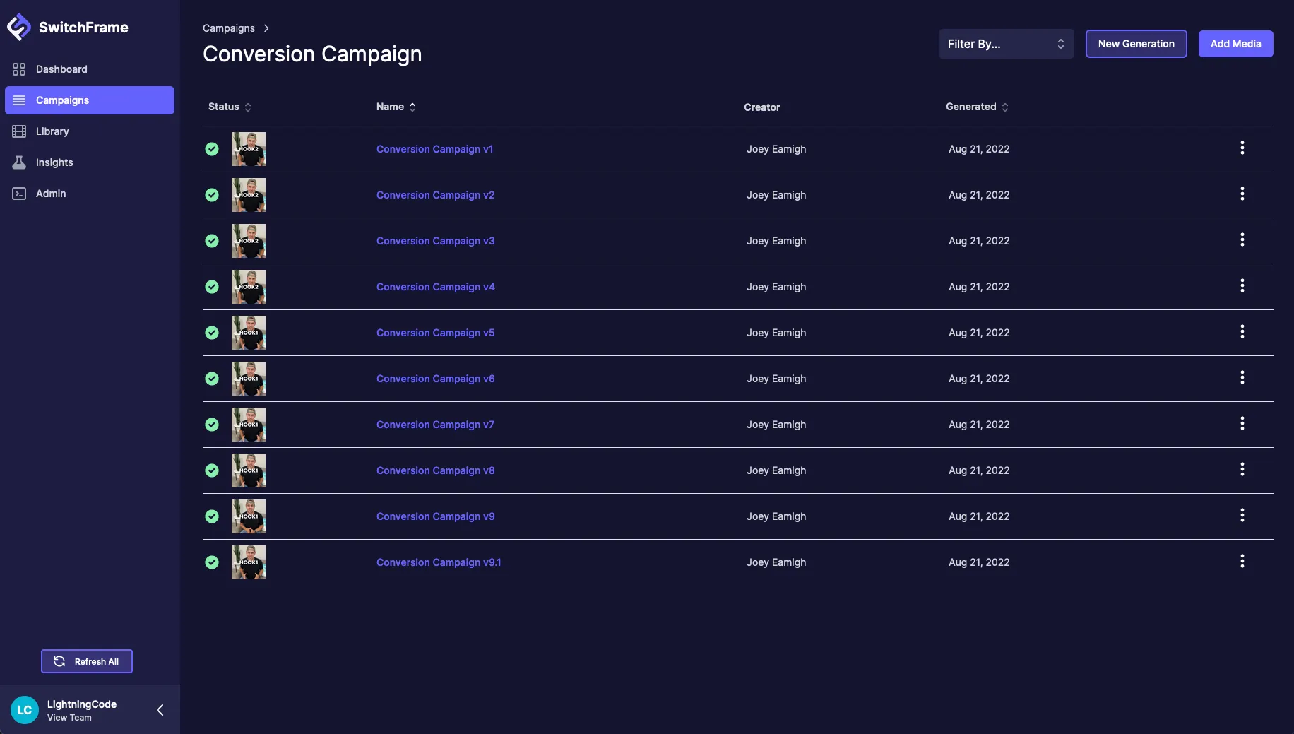Go to the Library section
Image resolution: width=1294 pixels, height=734 pixels.
tap(90, 131)
